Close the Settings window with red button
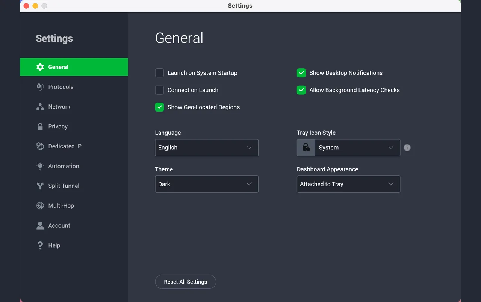Screen dimensions: 481x302 (x=26, y=6)
